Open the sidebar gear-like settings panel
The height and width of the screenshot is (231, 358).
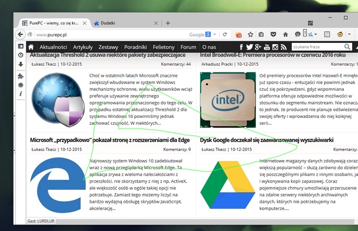[21, 85]
